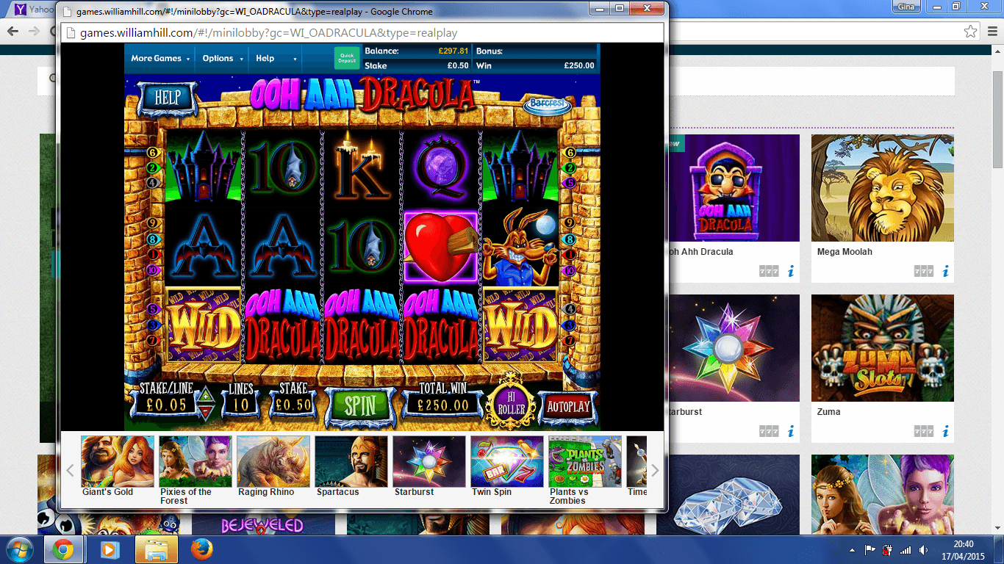Show previous games in the carousel
The height and width of the screenshot is (564, 1004).
[x=71, y=470]
